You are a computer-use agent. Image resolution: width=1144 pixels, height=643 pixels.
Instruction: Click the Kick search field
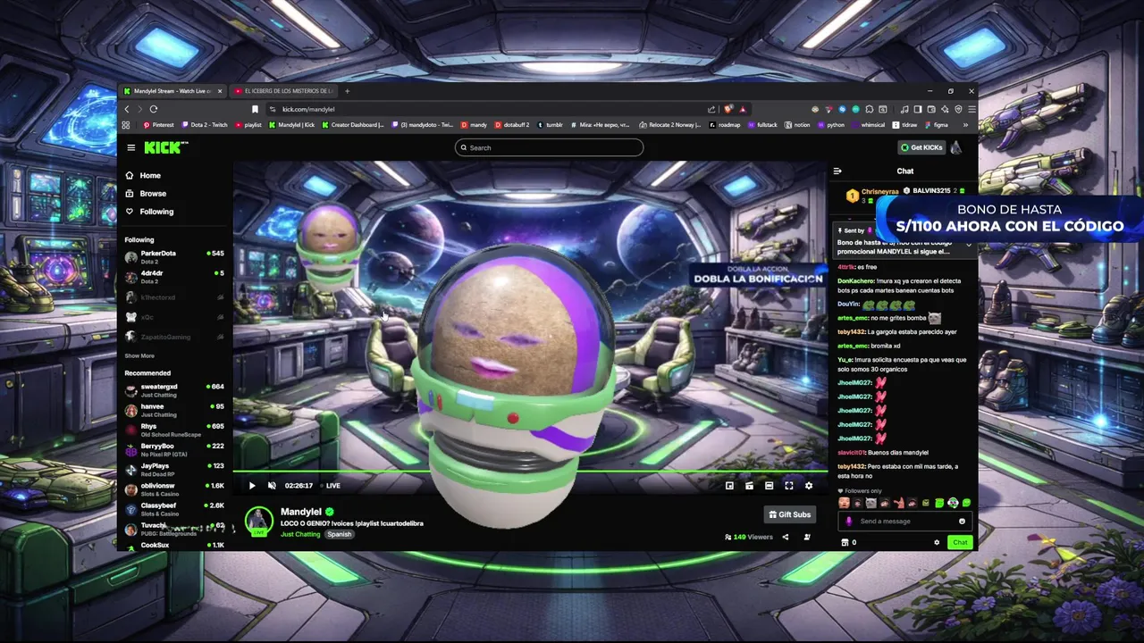[549, 147]
